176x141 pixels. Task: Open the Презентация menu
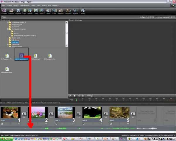(x=25, y=5)
